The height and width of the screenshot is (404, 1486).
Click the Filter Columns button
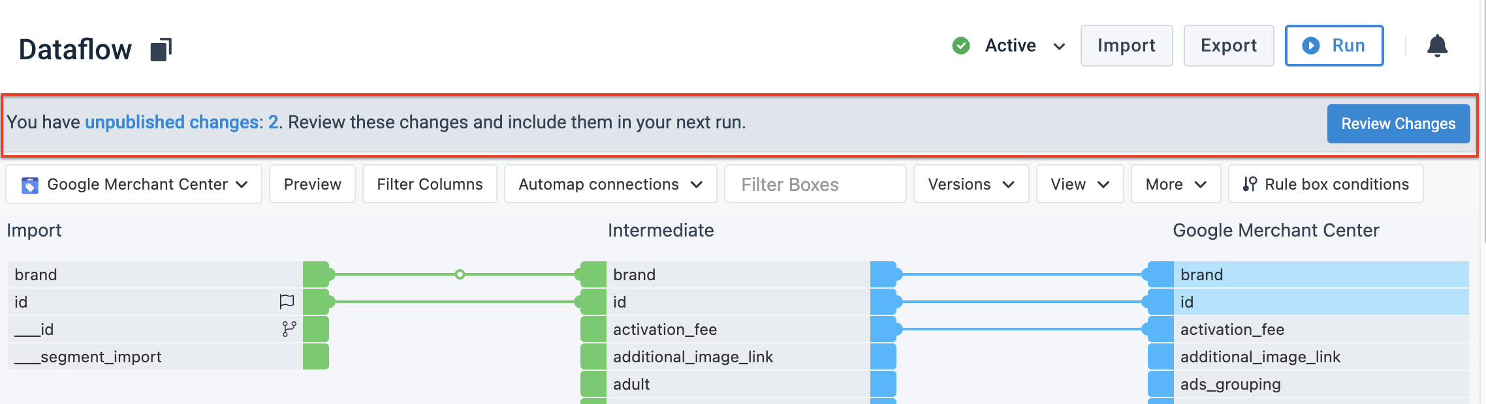(x=430, y=184)
